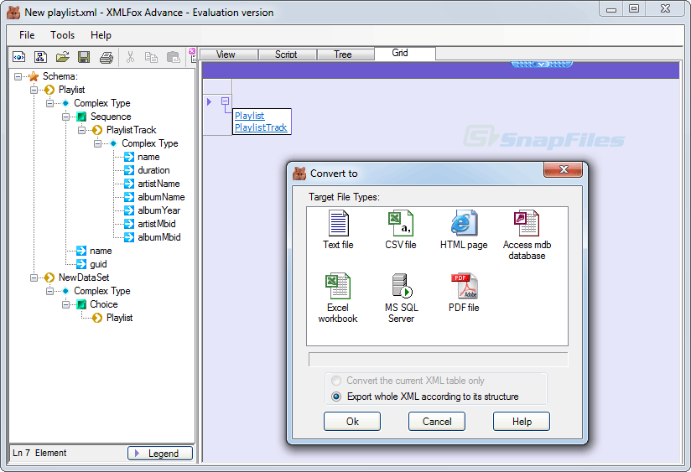Viewport: 691px width, 472px height.
Task: Open the Help menu
Action: click(x=101, y=35)
